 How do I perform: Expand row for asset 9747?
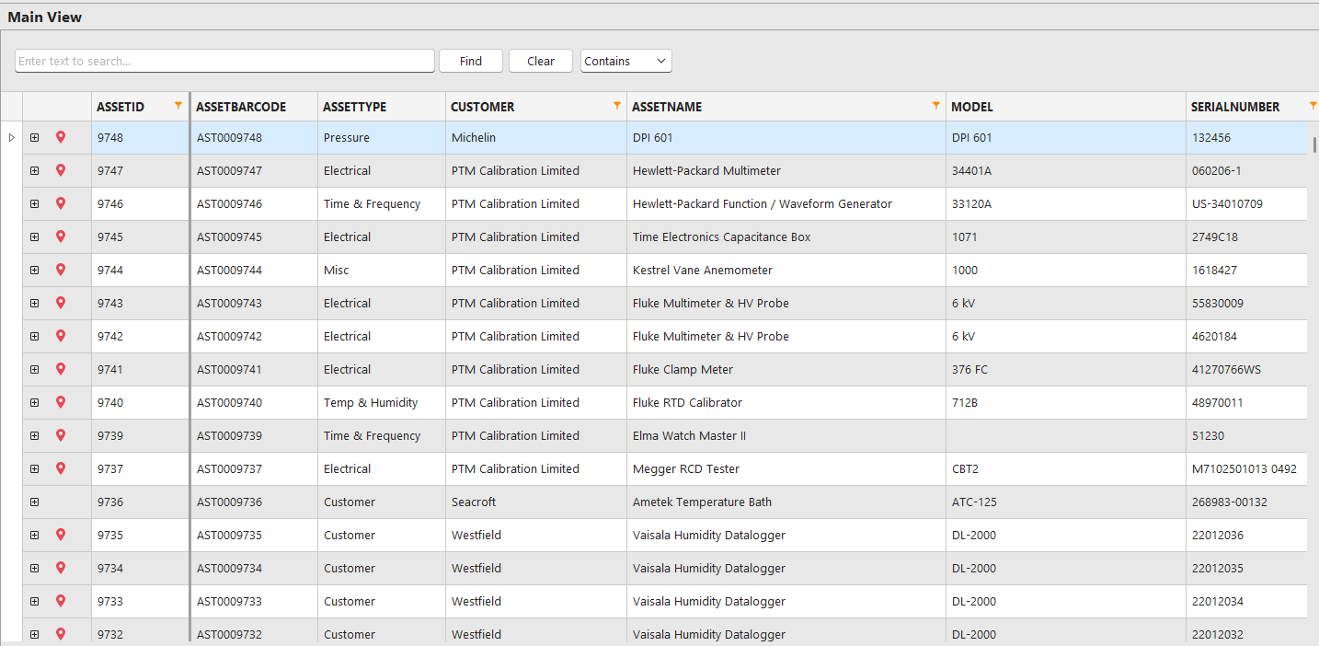click(34, 170)
